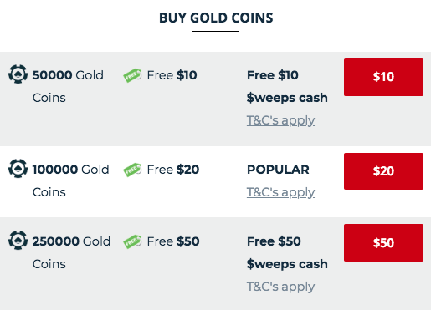Click poker chip icon beside 50000 Gold Coins
Image resolution: width=431 pixels, height=310 pixels.
click(x=18, y=74)
